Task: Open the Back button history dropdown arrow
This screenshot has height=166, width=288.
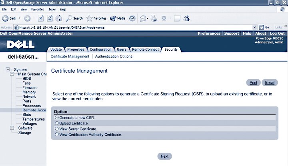Action: tap(20, 18)
